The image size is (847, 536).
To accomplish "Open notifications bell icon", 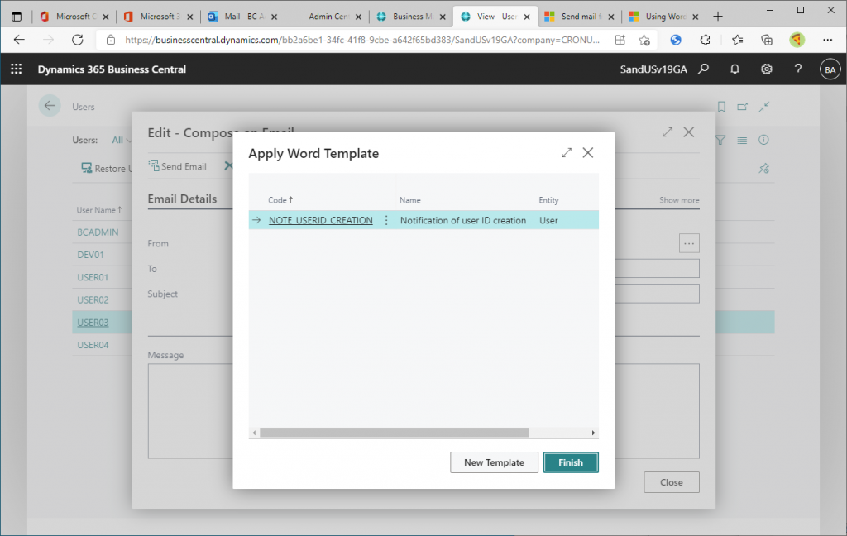I will (735, 69).
